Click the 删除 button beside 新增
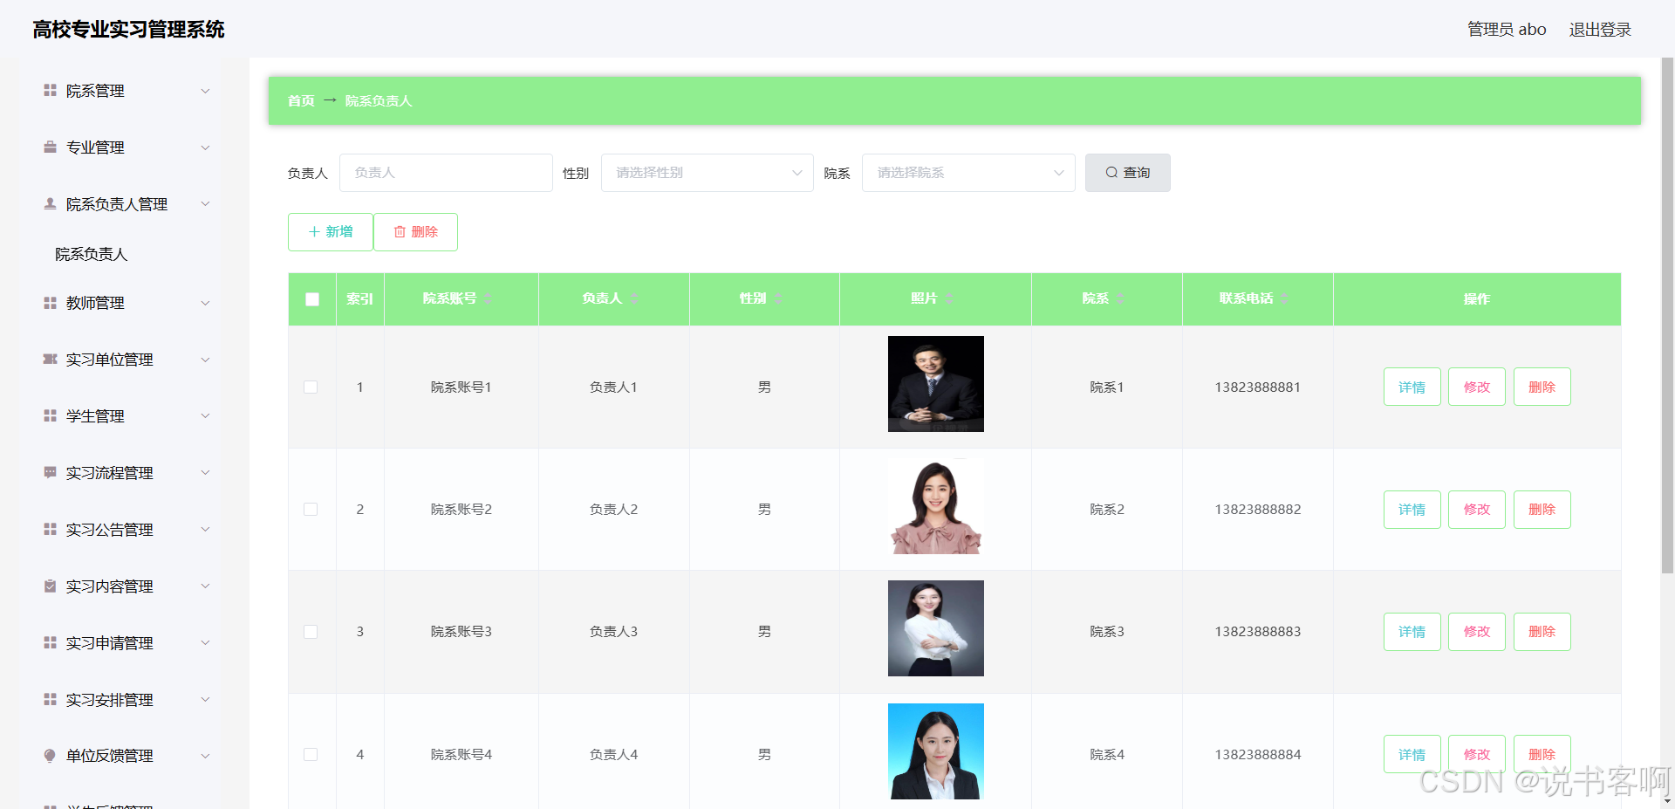 pos(415,232)
